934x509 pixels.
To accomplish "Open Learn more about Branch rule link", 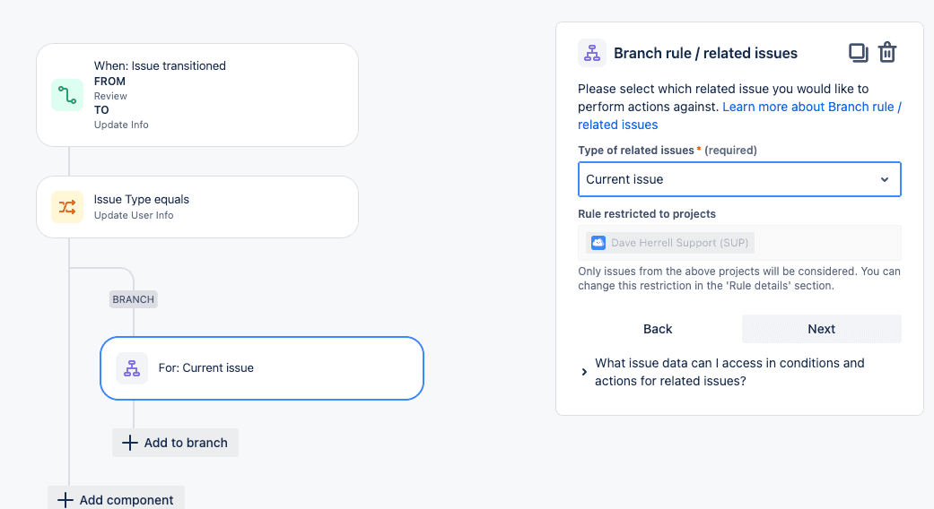I will [739, 116].
